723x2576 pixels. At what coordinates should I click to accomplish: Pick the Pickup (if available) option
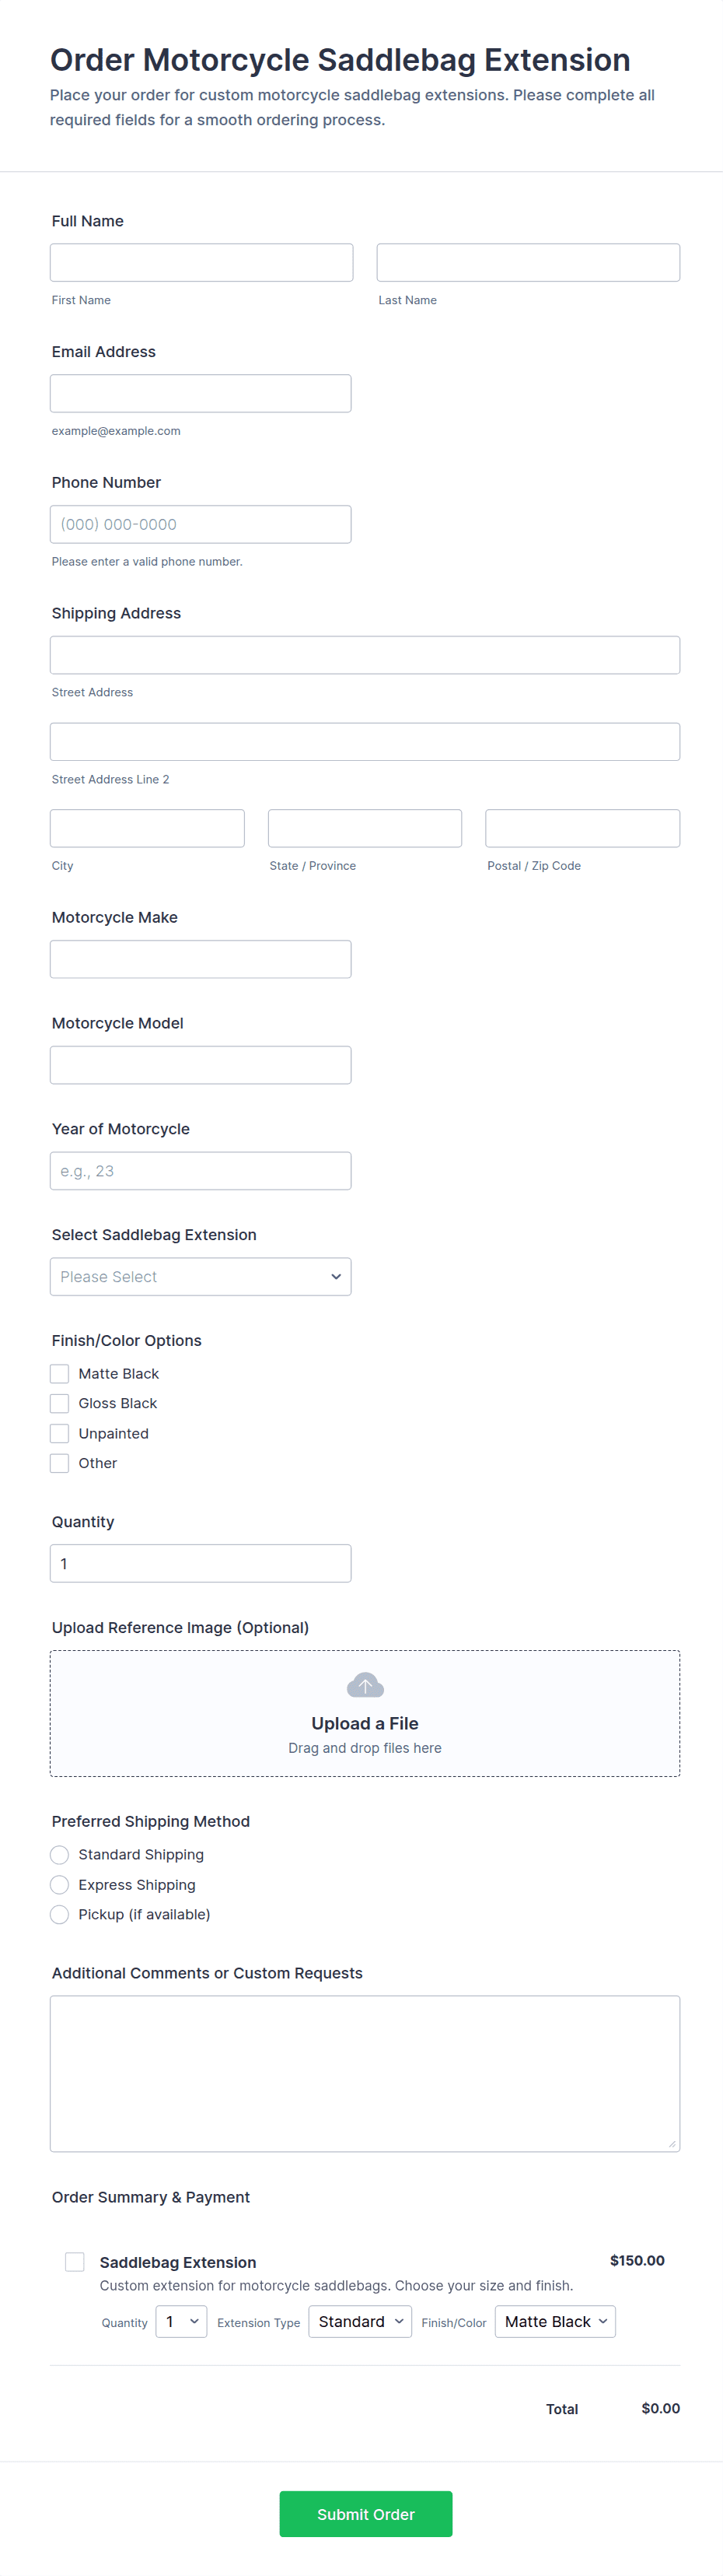[x=60, y=1914]
